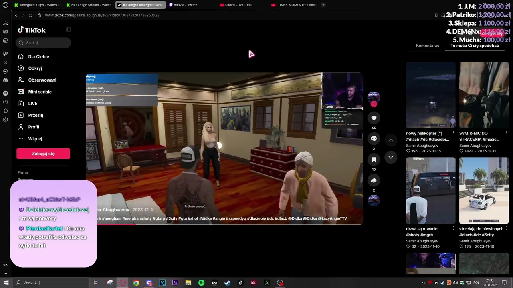Open the notification center icon

click(505, 283)
